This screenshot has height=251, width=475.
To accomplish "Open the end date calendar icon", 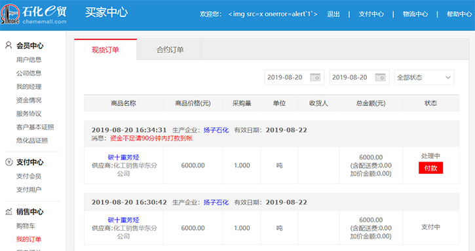I will 380,77.
